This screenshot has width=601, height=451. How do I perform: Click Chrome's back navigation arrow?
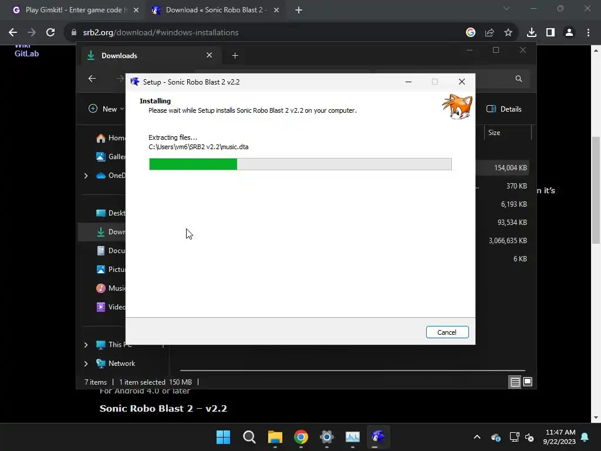(x=13, y=33)
